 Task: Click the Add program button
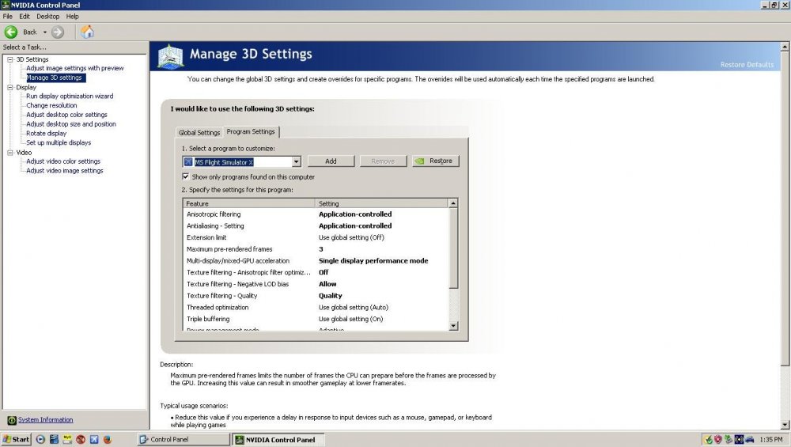(x=331, y=161)
